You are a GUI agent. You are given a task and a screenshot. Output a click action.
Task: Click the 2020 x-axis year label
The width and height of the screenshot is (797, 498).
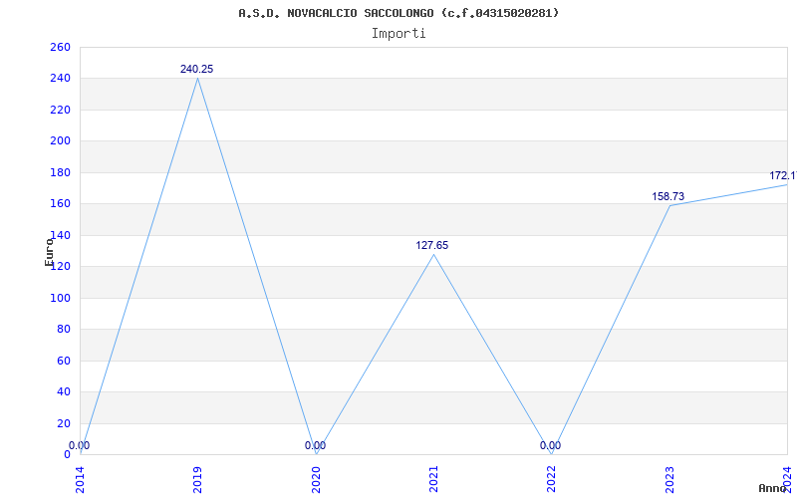[x=316, y=480]
